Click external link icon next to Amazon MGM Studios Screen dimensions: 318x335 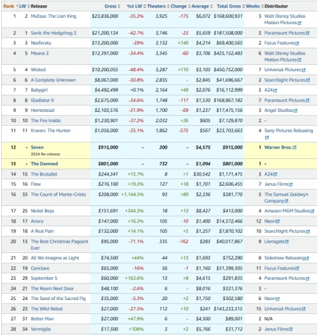(x=312, y=211)
